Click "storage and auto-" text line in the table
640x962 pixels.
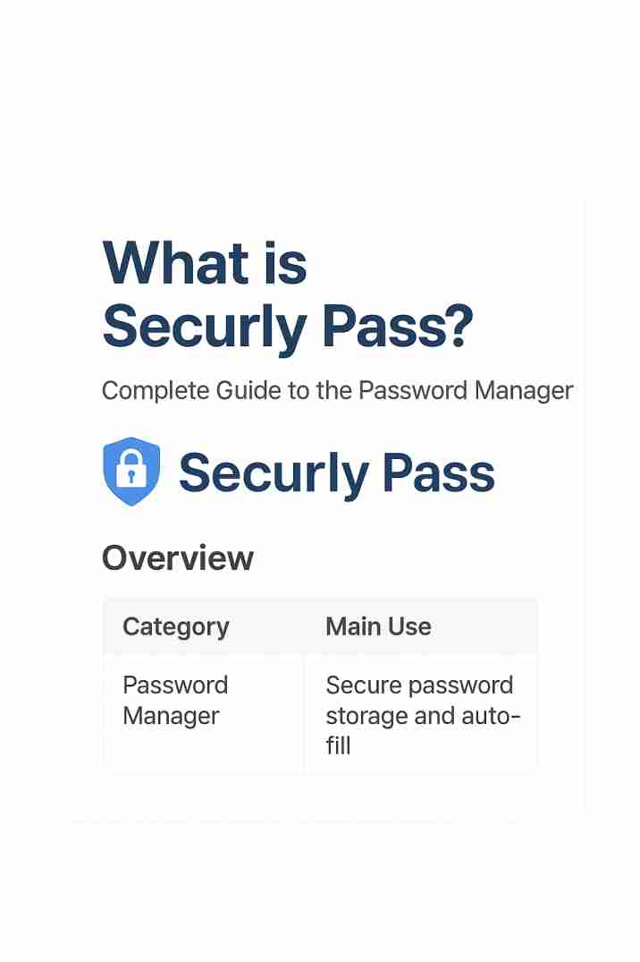click(423, 716)
